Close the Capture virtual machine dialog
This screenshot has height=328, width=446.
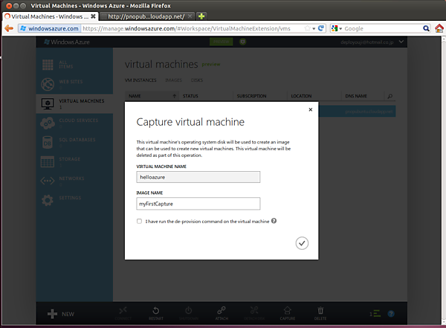click(x=310, y=109)
